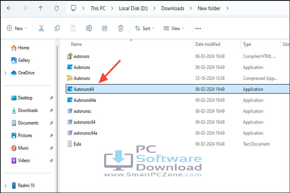Select Redmi 10 device in sidebar

pos(23,185)
